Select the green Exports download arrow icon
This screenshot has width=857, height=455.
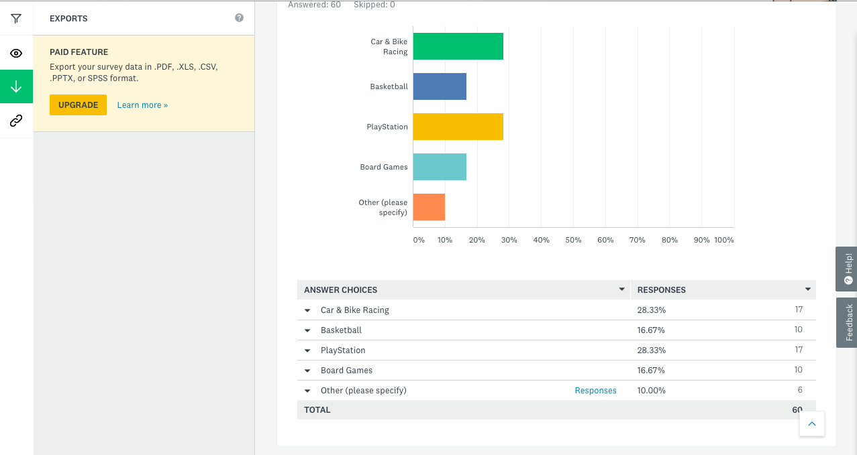click(15, 86)
